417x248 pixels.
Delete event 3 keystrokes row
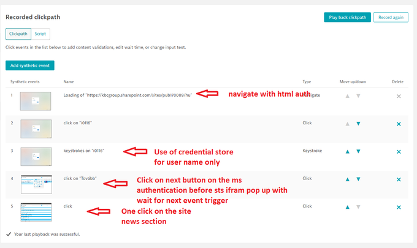click(x=399, y=151)
